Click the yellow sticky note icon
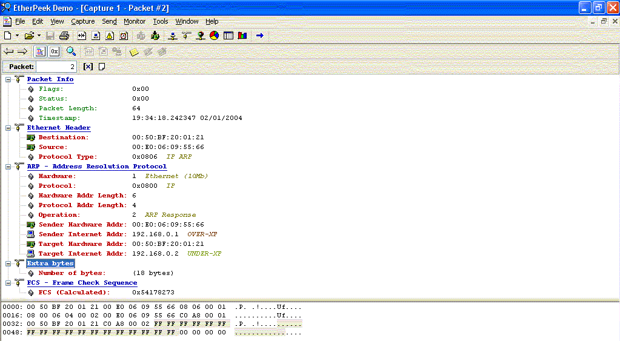This screenshot has height=341, width=620. tap(134, 51)
